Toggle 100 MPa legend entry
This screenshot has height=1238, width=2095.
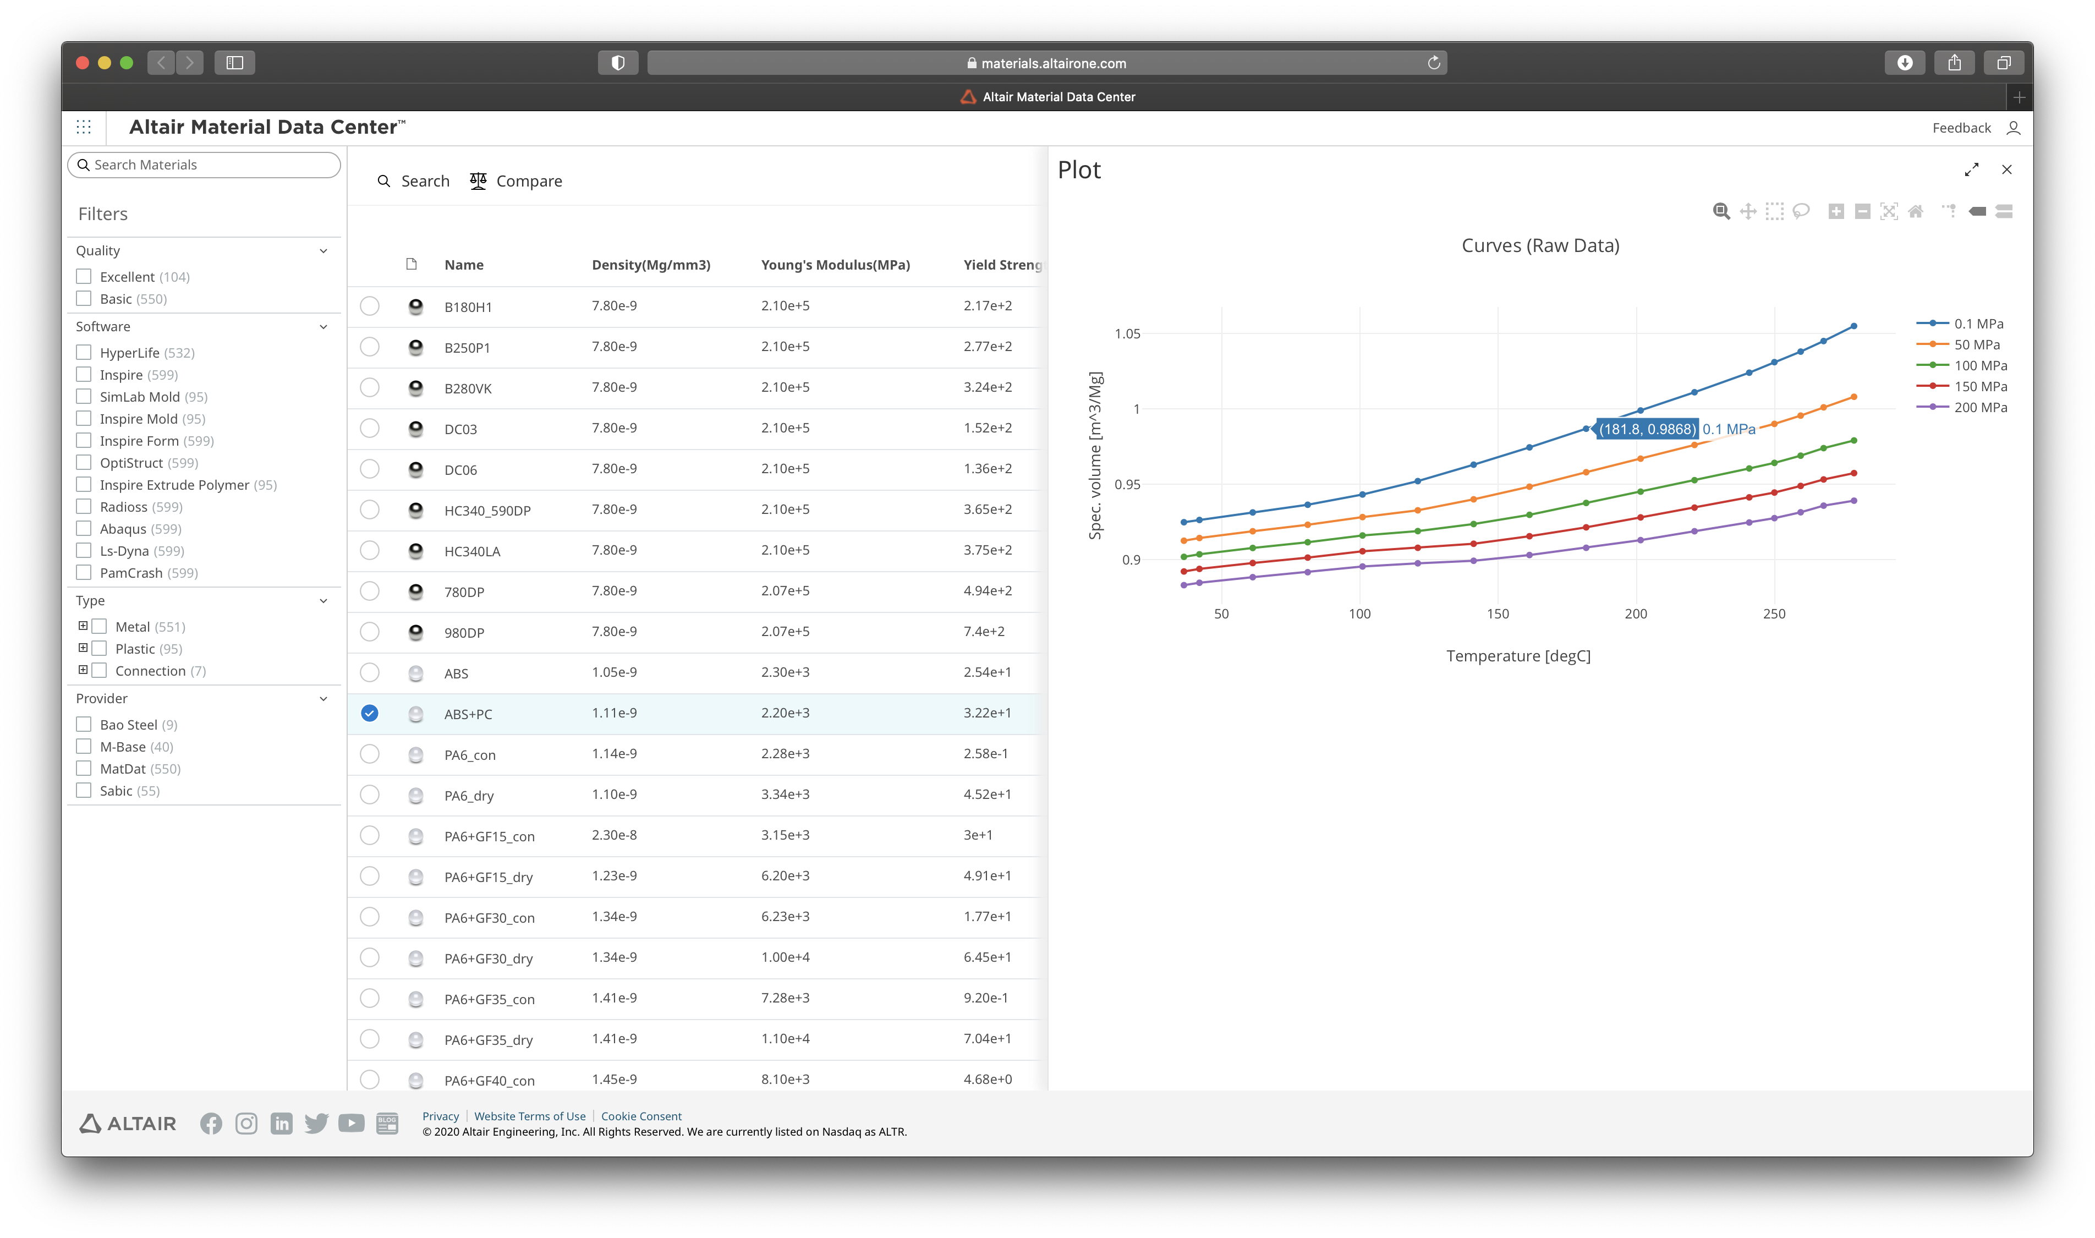pos(1961,365)
